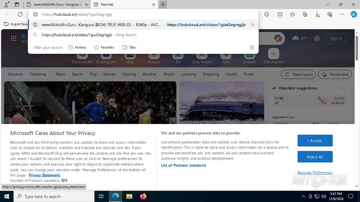Open the Play category
This screenshot has height=202, width=360.
[x=93, y=74]
